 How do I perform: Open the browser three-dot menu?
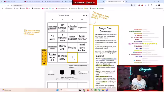(x=162, y=5)
